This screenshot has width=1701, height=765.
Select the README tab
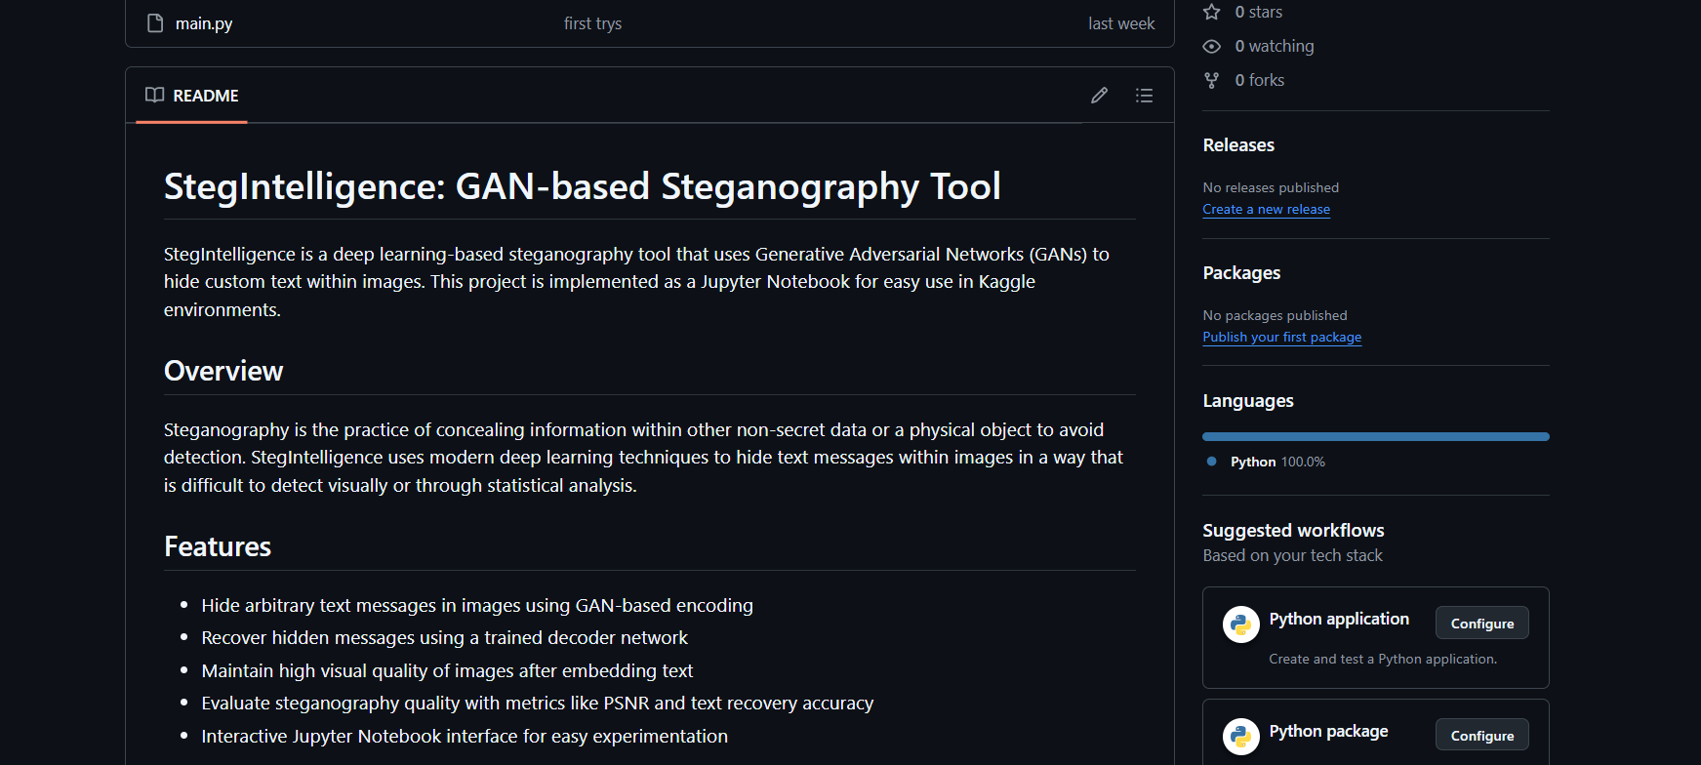pos(192,96)
